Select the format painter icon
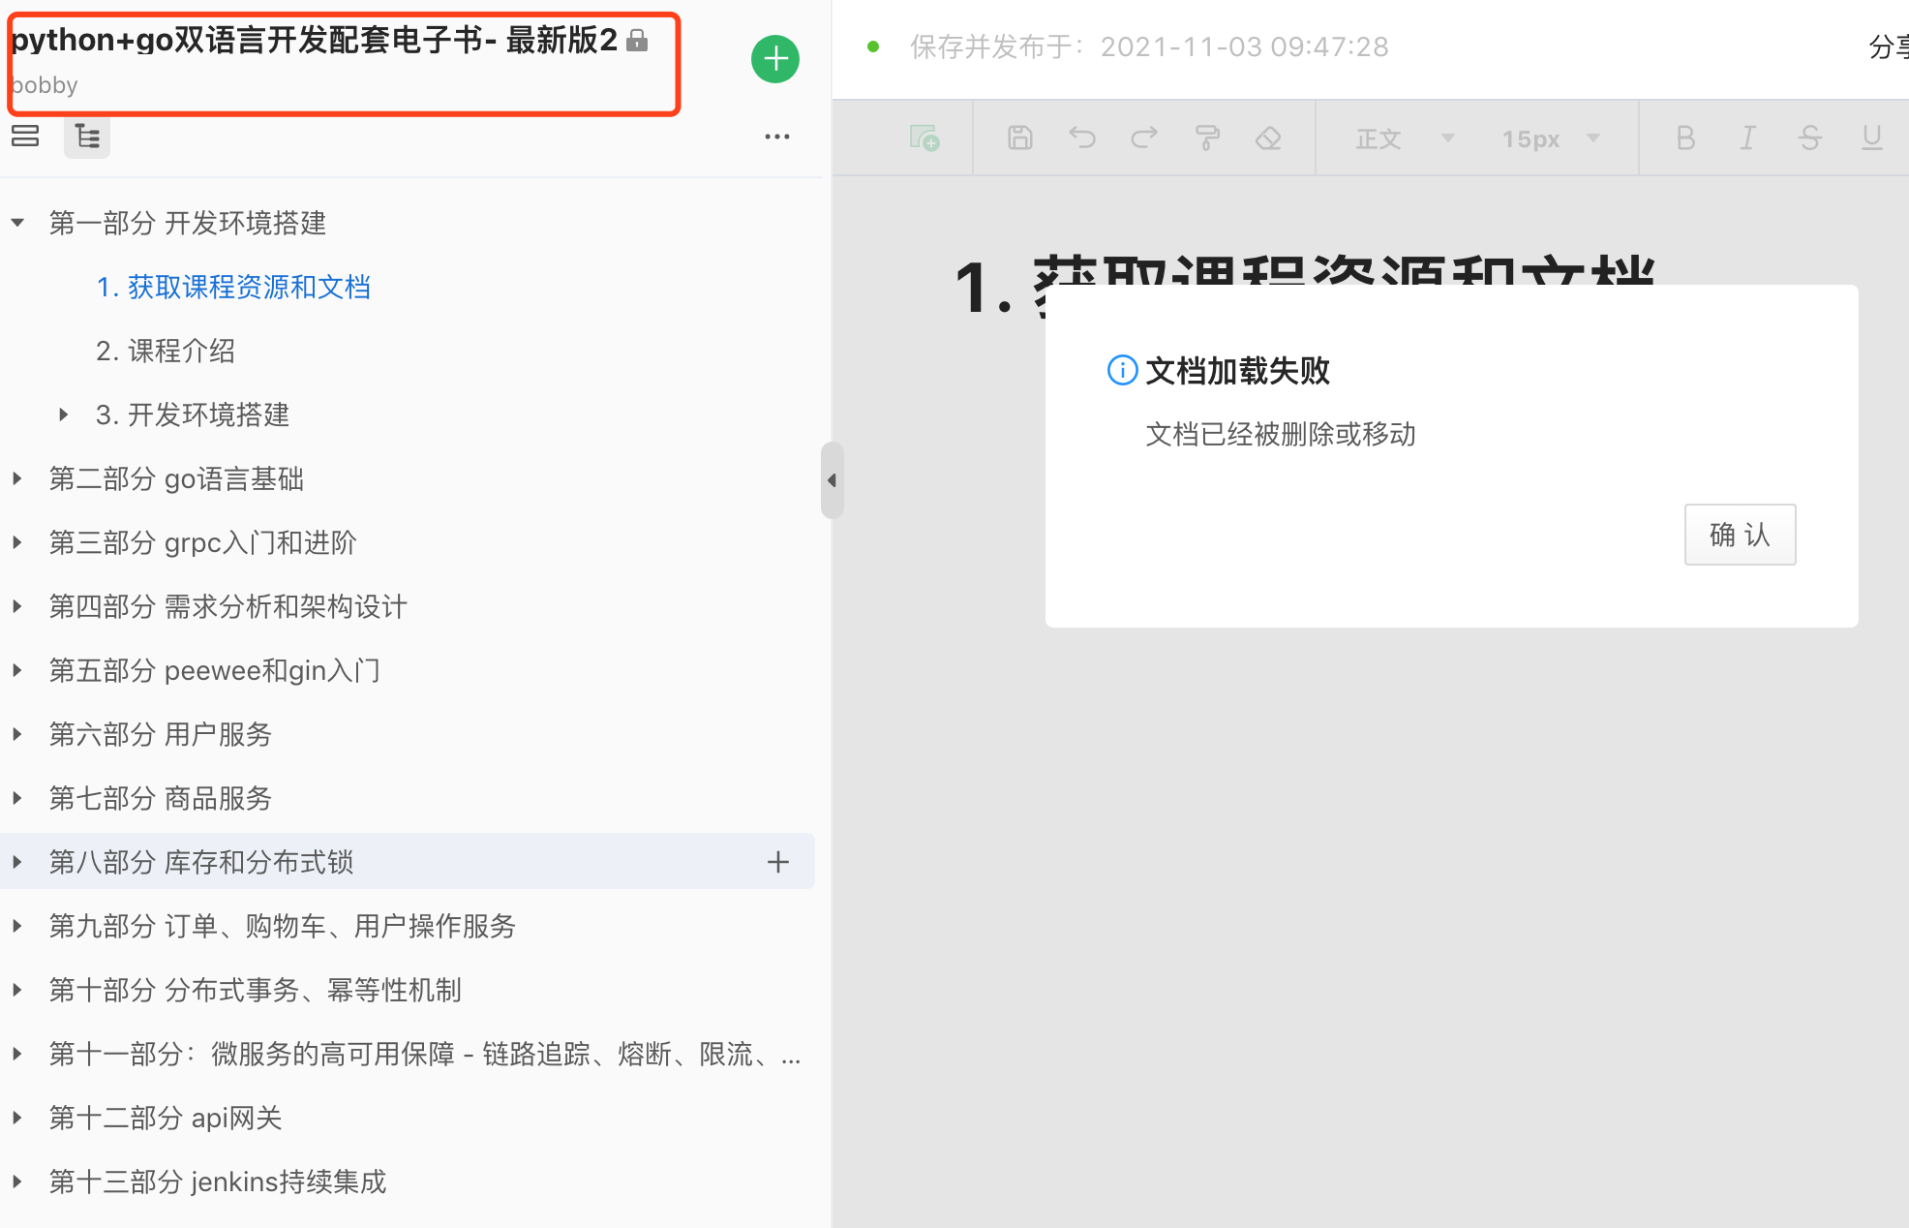The image size is (1909, 1228). (x=1206, y=138)
